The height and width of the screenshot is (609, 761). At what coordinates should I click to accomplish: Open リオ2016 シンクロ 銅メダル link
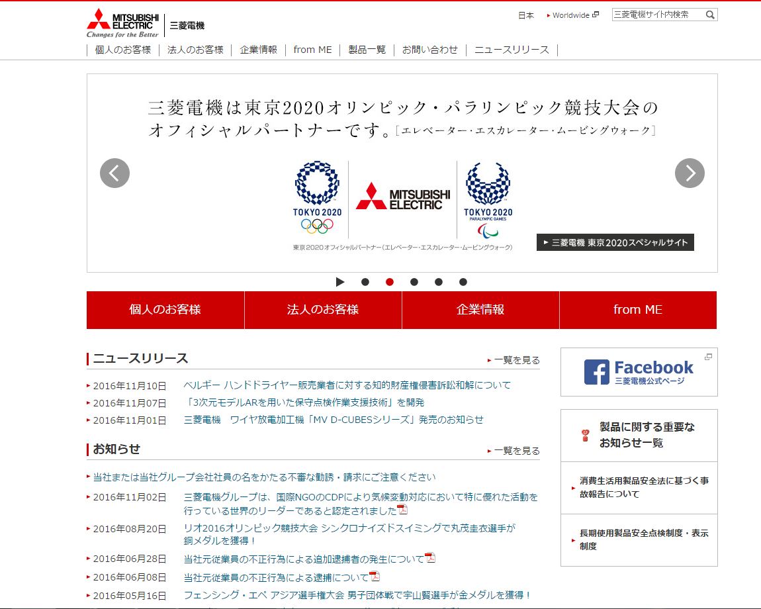tap(349, 534)
